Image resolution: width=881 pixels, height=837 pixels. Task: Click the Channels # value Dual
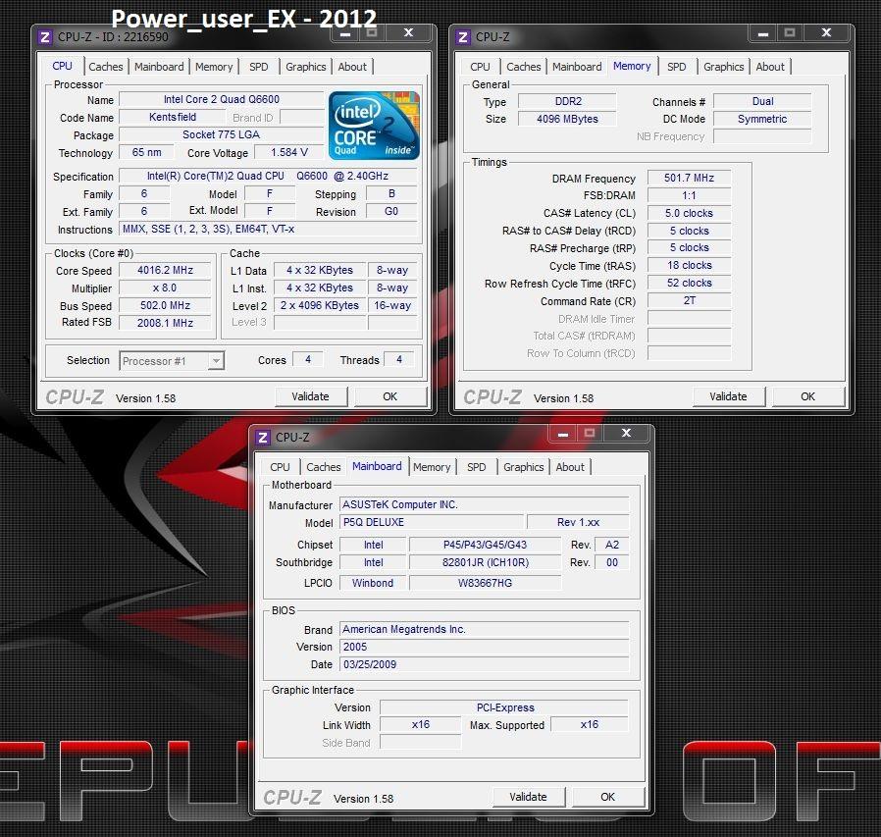(x=762, y=102)
